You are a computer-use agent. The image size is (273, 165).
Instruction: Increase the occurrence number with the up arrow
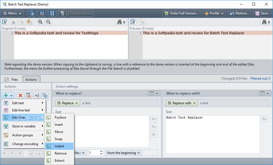click(x=101, y=151)
